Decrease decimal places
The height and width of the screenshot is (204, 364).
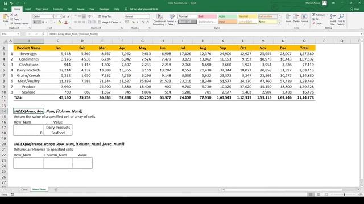(x=147, y=22)
